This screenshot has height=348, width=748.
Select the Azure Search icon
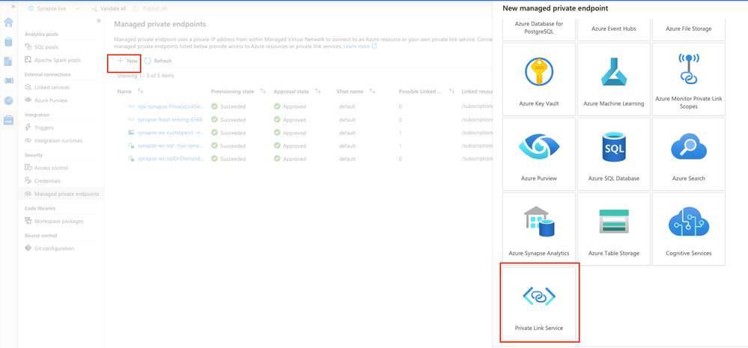(688, 147)
